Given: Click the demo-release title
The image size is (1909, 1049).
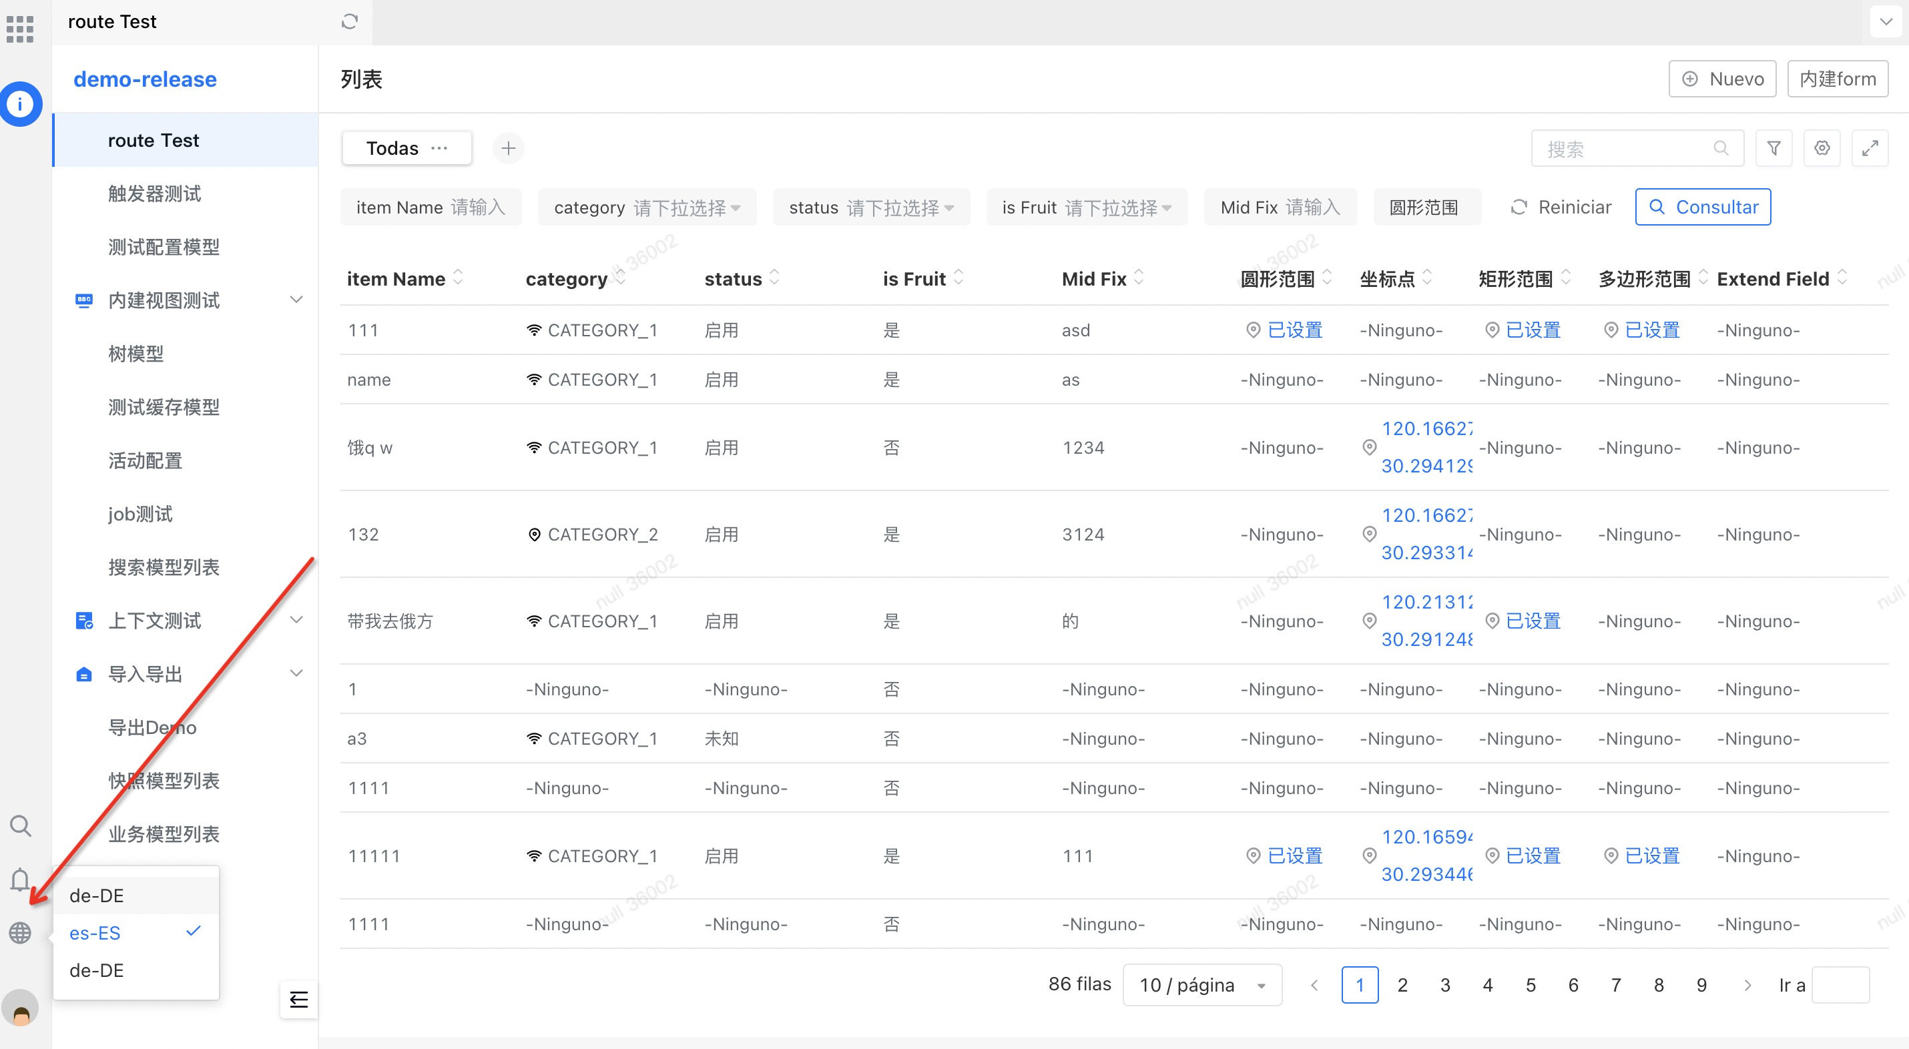Looking at the screenshot, I should [146, 79].
